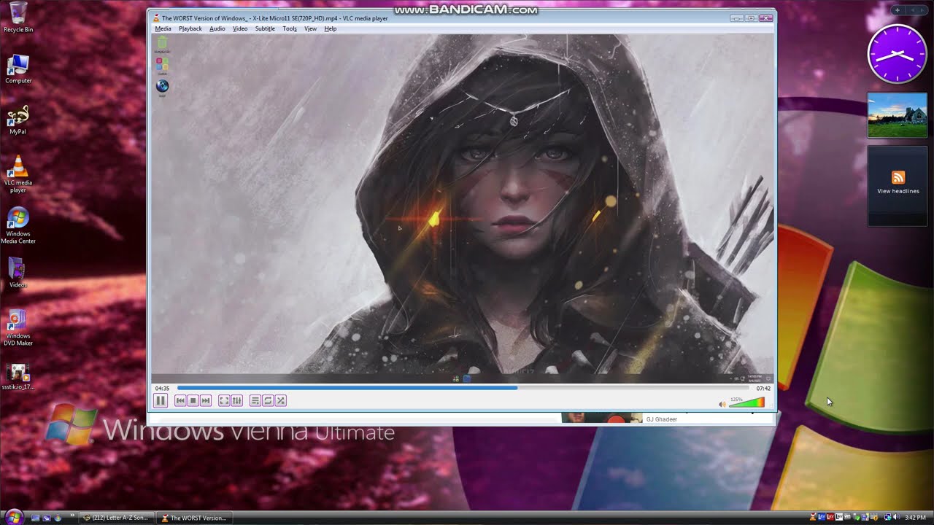Open the Playback menu

coord(190,28)
